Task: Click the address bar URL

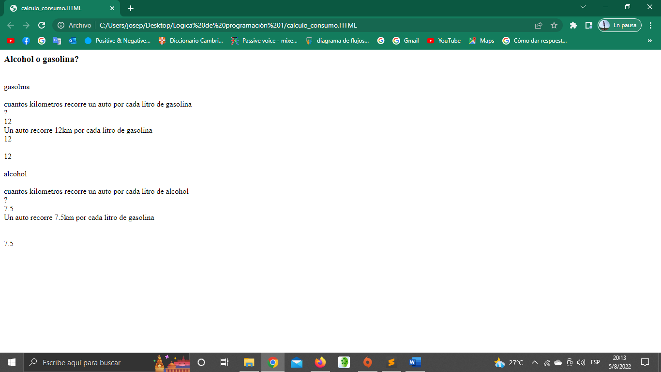Action: click(x=228, y=25)
